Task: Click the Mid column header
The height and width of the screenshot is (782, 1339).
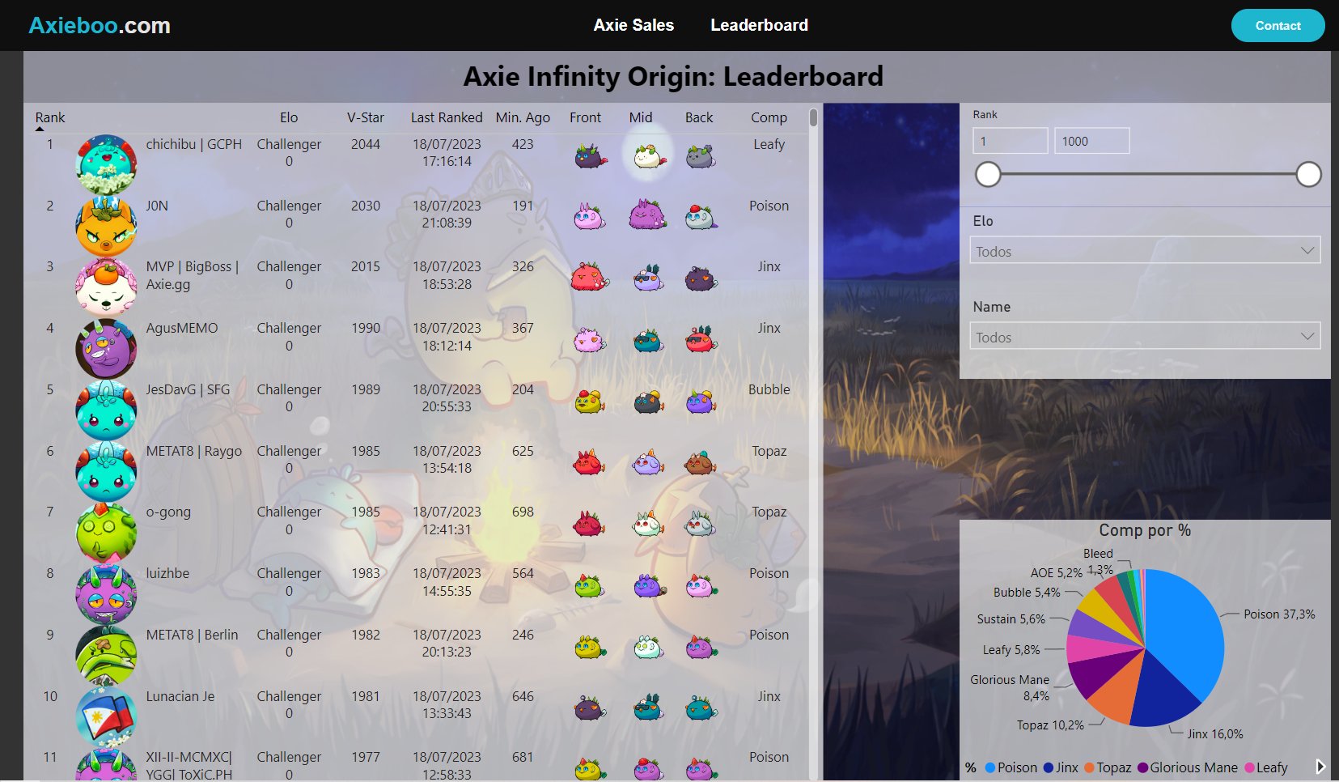Action: click(x=641, y=117)
